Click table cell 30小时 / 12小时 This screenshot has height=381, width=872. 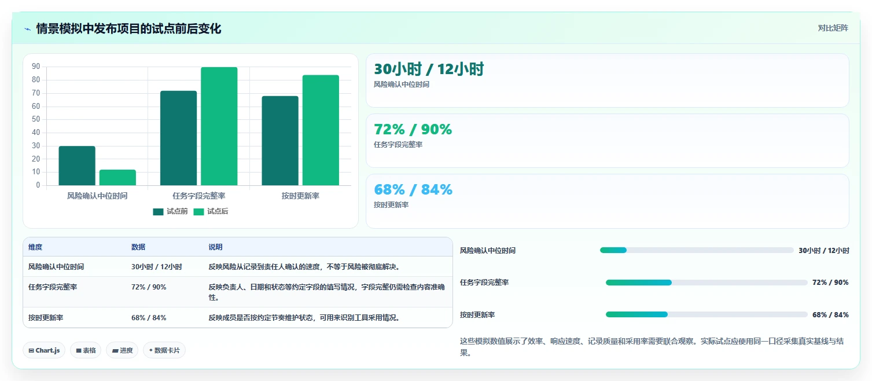[157, 267]
